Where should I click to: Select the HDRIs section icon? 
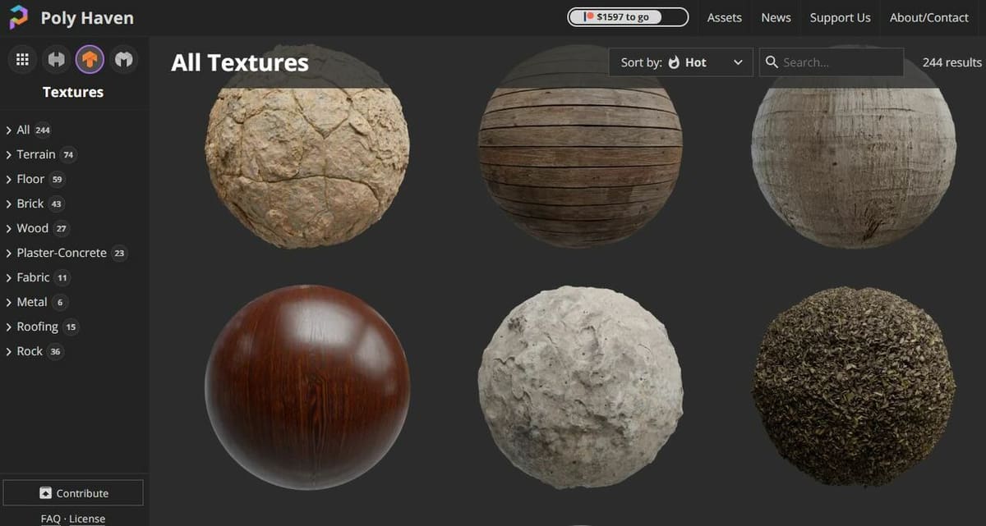point(55,58)
